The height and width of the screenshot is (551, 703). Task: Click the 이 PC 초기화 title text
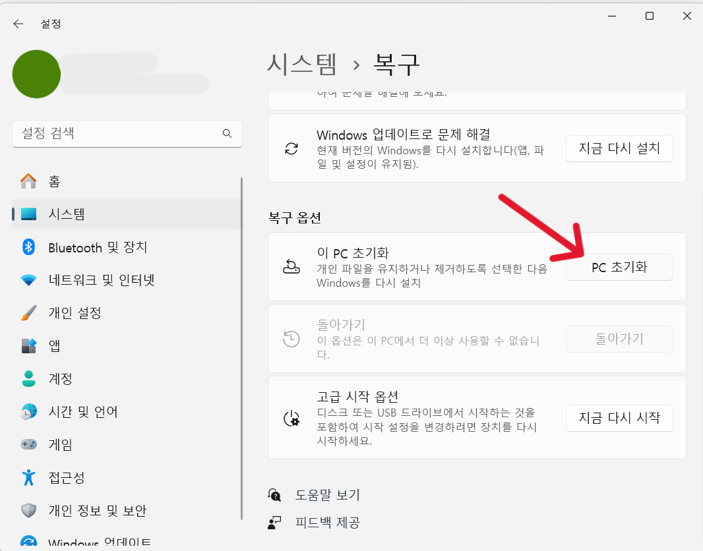tap(353, 253)
